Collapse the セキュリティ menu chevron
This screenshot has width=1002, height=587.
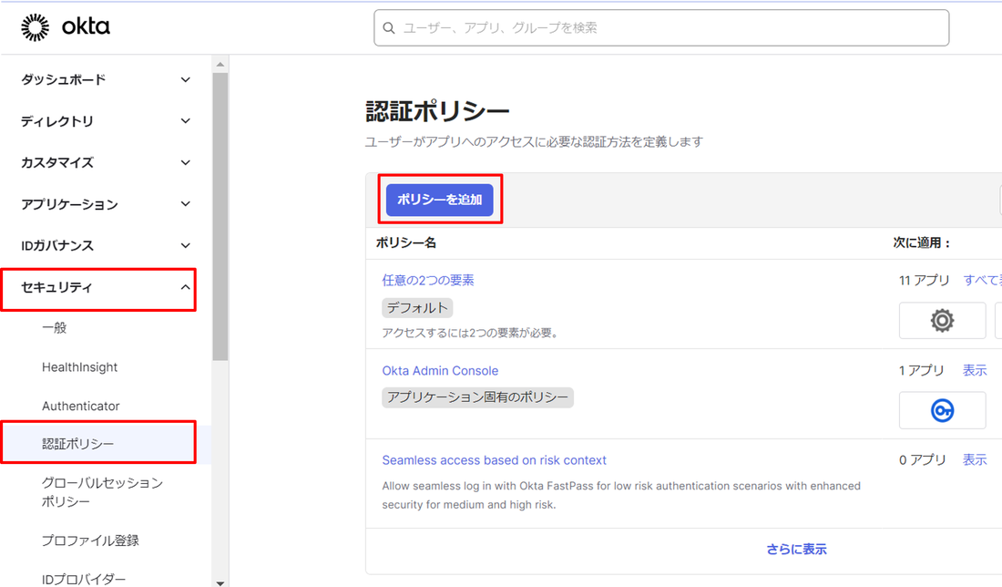pyautogui.click(x=185, y=287)
